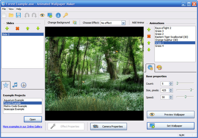
Task: Open the View menu
Action: point(11,9)
